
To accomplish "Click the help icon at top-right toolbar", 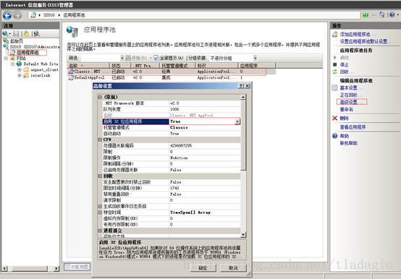I will (392, 14).
